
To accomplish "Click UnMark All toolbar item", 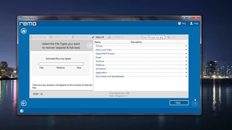I will point(116,37).
